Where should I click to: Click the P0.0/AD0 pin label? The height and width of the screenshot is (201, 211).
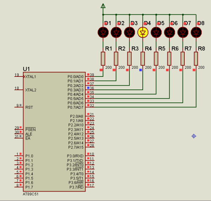[76, 77]
